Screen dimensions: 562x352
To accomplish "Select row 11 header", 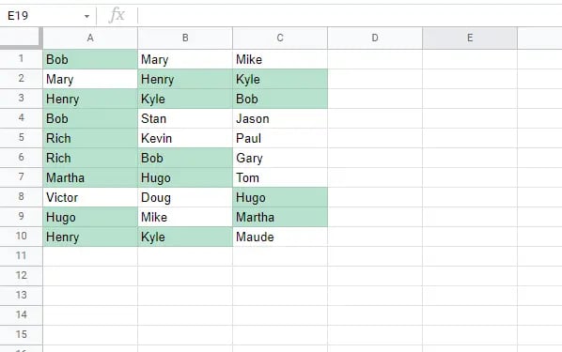I will pyautogui.click(x=22, y=256).
